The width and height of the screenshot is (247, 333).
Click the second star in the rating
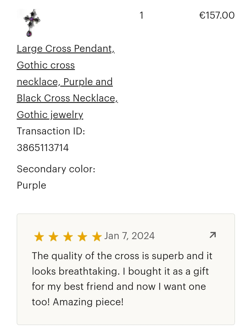coord(53,236)
